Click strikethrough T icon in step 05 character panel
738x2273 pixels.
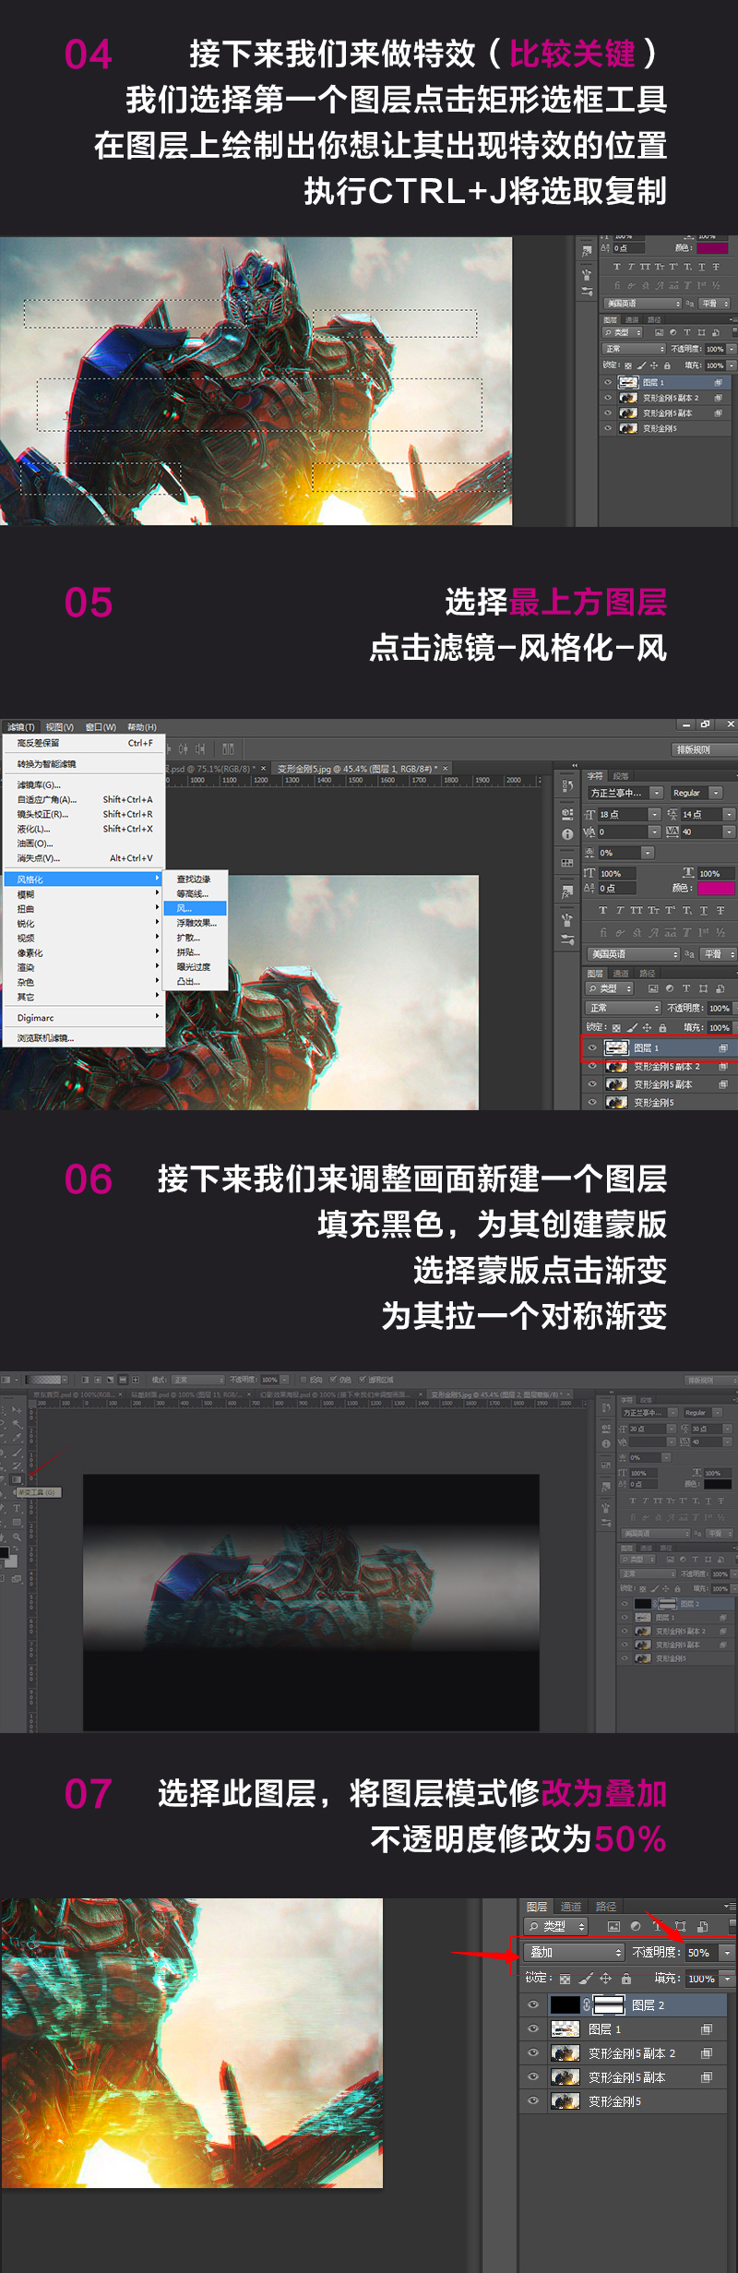click(x=720, y=910)
